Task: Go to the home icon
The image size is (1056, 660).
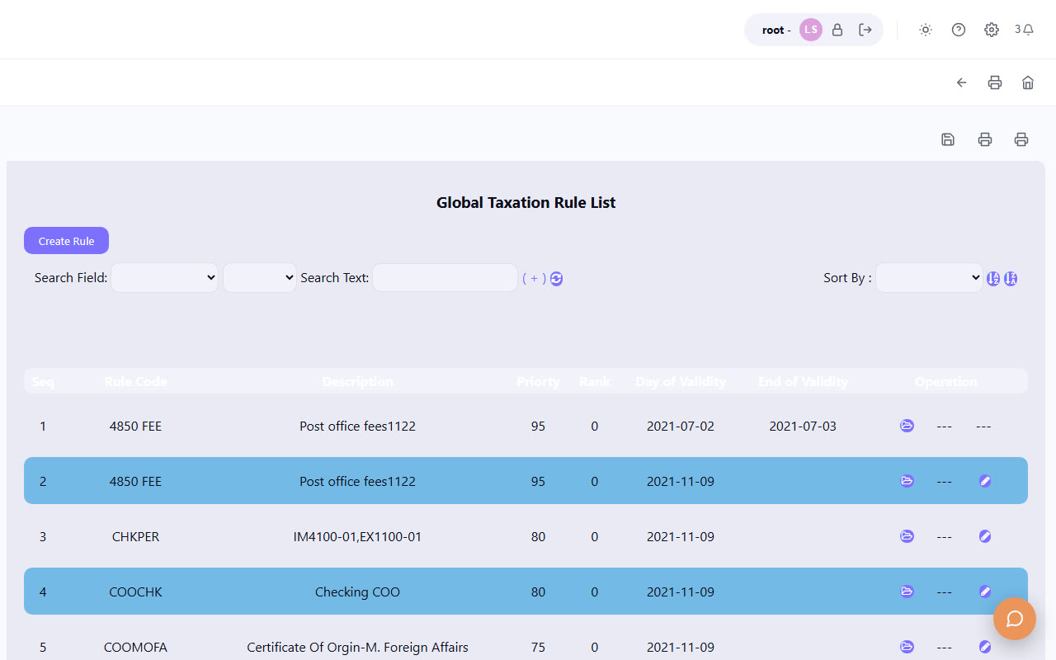Action: (1028, 82)
